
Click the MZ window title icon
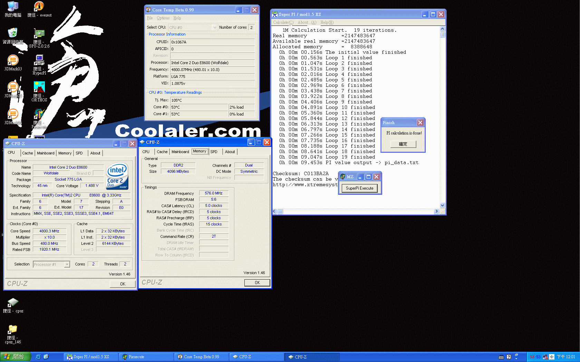(x=343, y=177)
